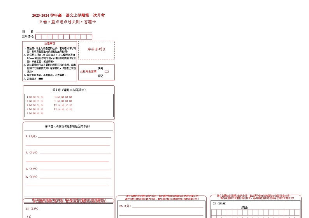This screenshot has width=309, height=218.
Task: Click the subtitle B卷·重点难点过关测·答题卡
Action: tap(68, 22)
